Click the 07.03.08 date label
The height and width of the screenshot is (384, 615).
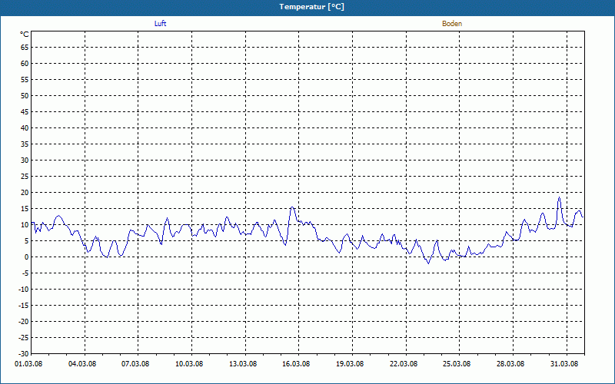(135, 364)
